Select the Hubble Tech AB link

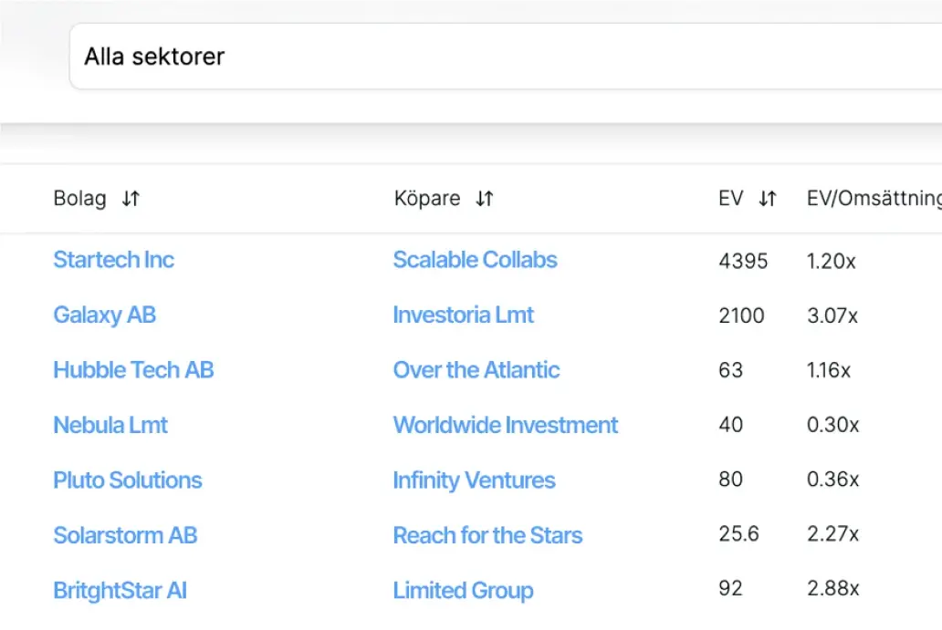tap(133, 370)
